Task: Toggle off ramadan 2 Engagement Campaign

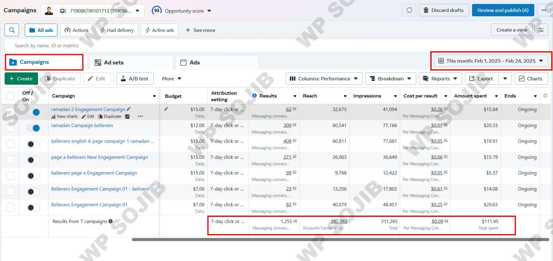Action: point(33,112)
